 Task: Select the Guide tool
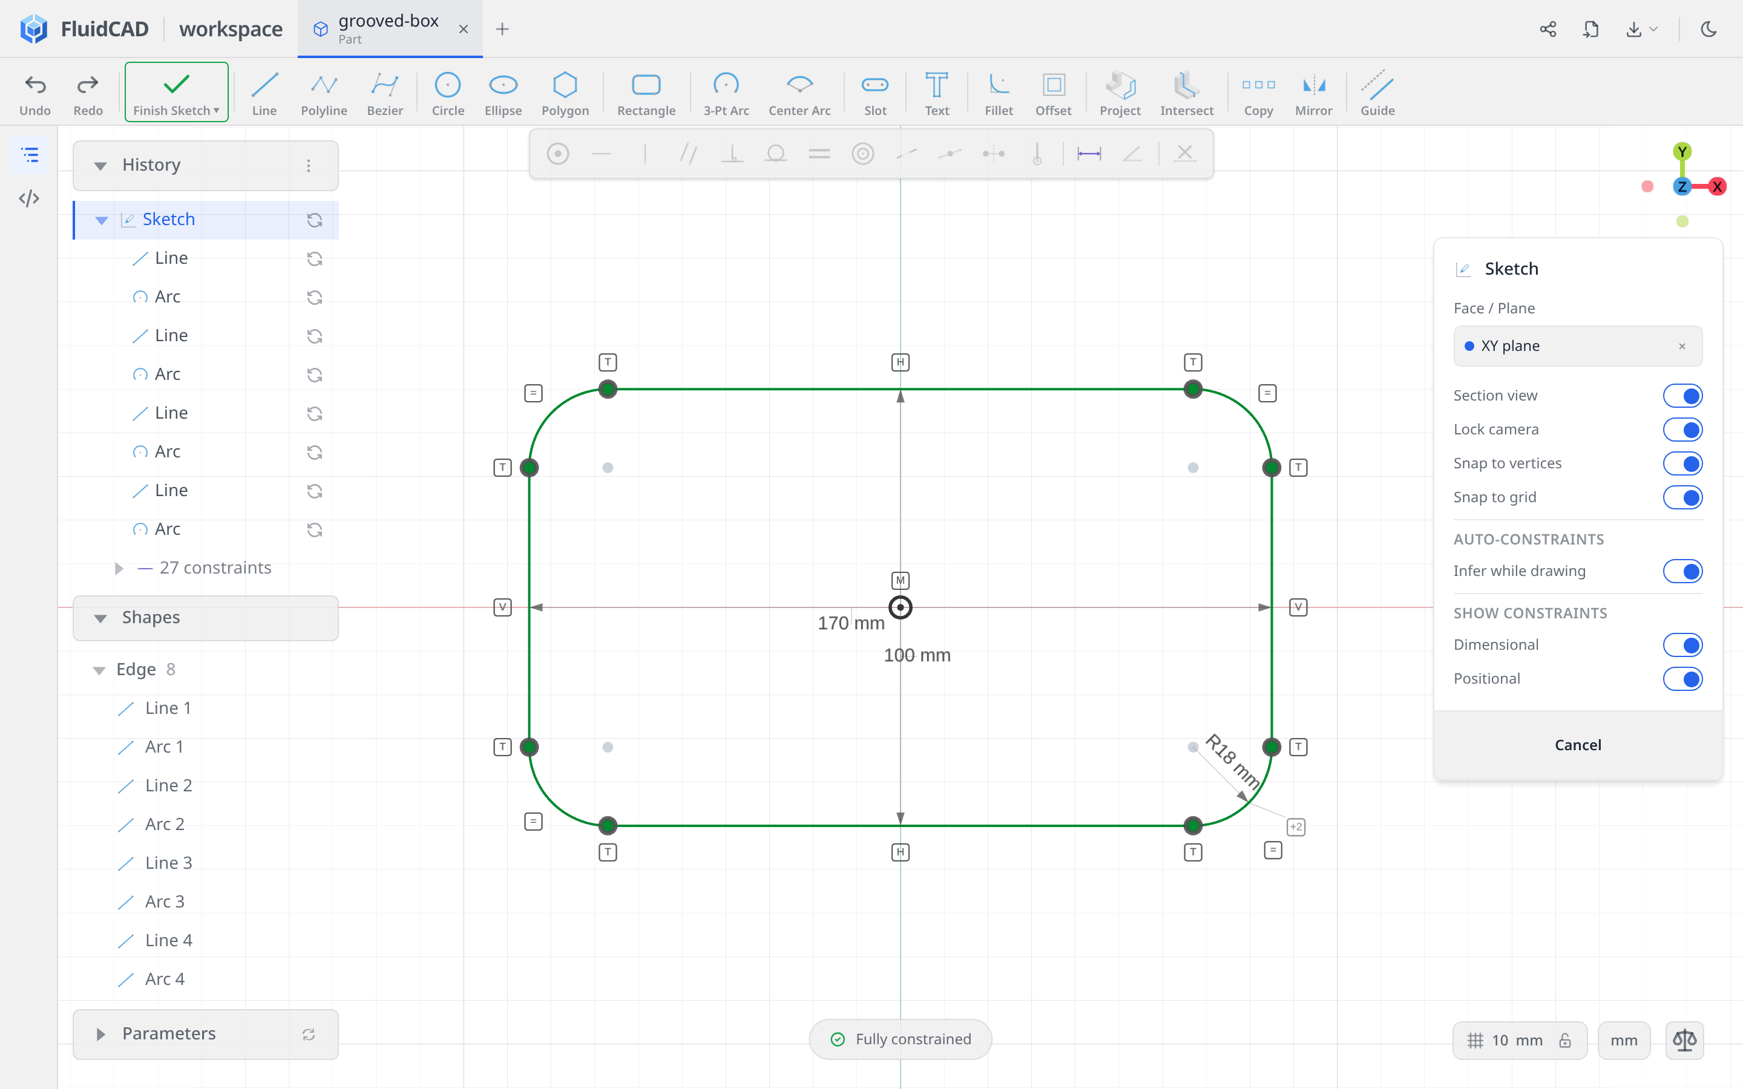pos(1377,94)
